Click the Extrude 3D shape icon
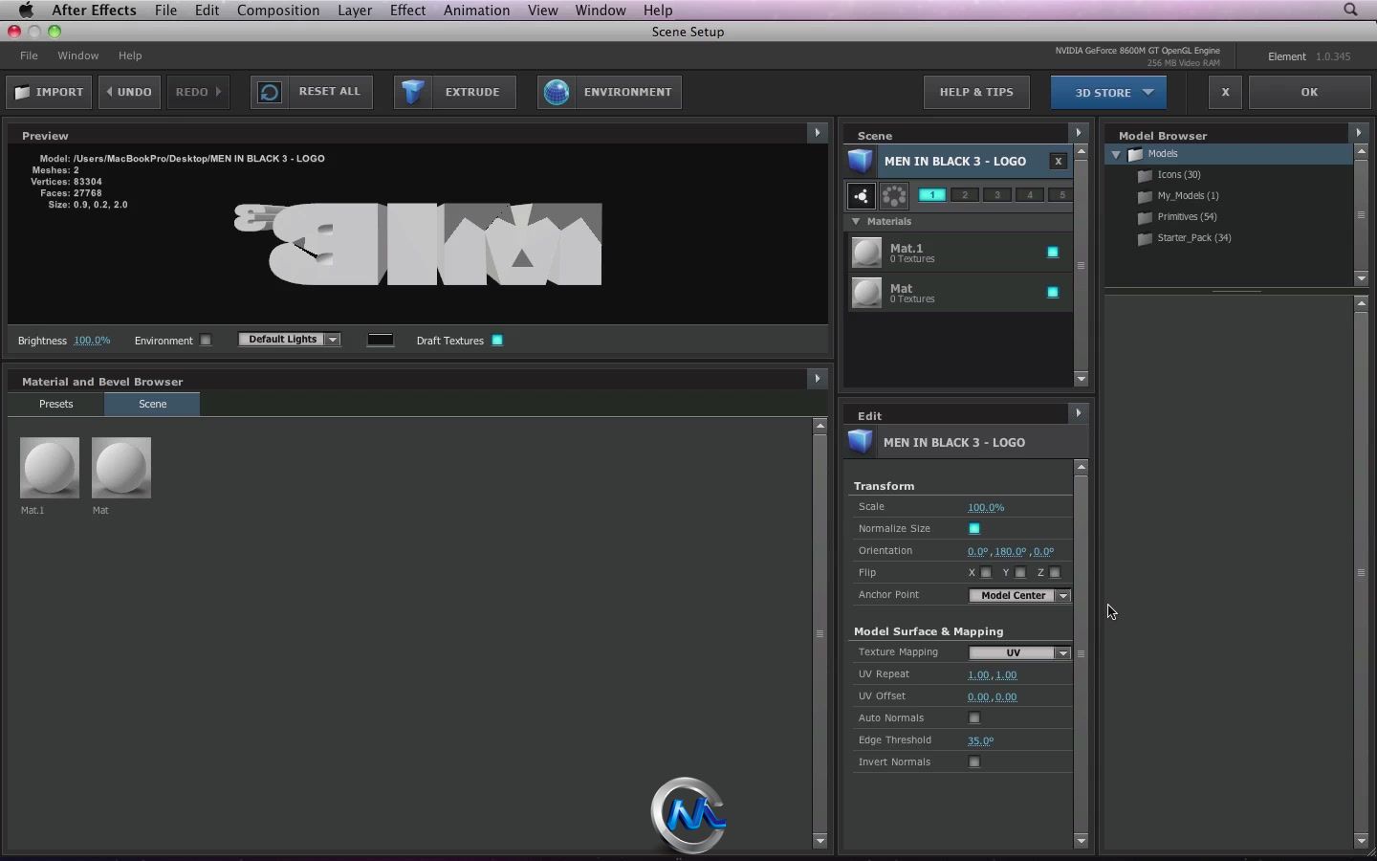This screenshot has width=1377, height=861. [413, 92]
